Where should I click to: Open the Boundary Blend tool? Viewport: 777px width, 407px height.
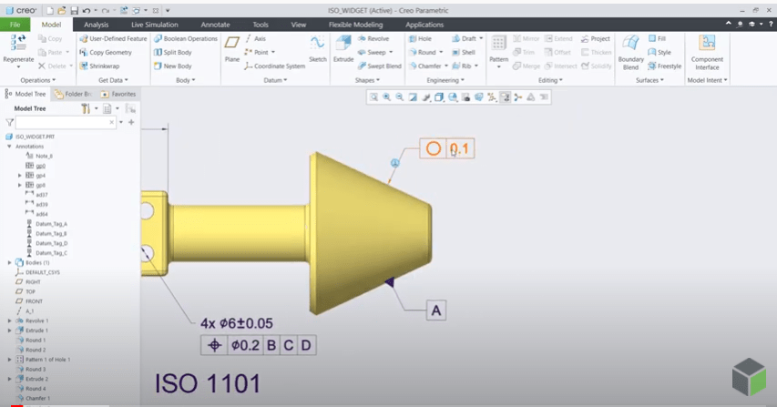point(630,50)
